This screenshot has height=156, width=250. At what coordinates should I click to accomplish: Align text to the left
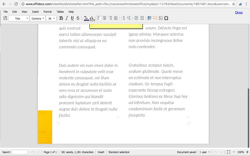pos(99,18)
